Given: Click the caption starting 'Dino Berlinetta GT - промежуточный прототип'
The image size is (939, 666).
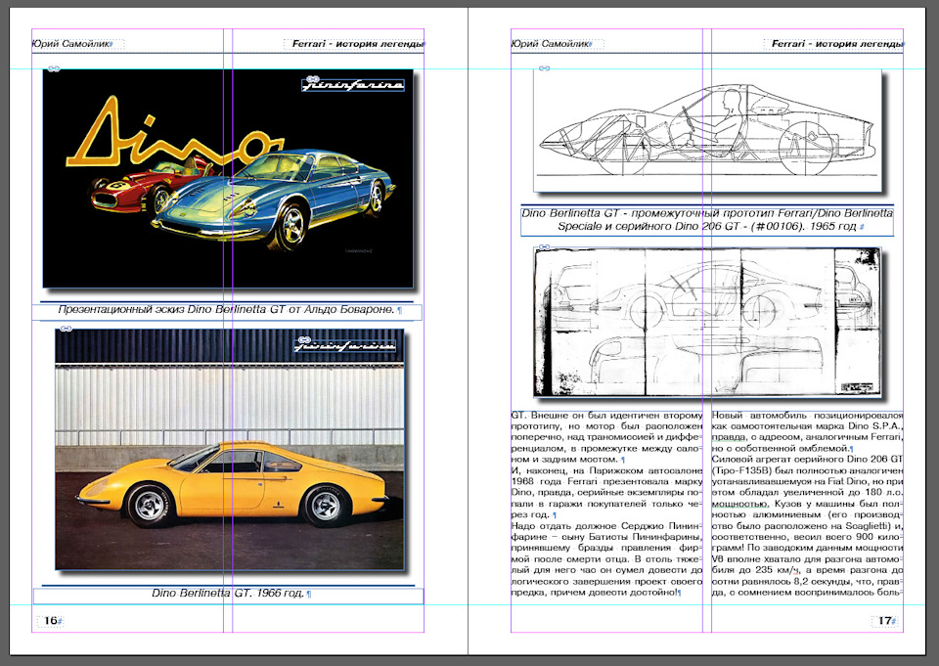Looking at the screenshot, I should pyautogui.click(x=707, y=220).
